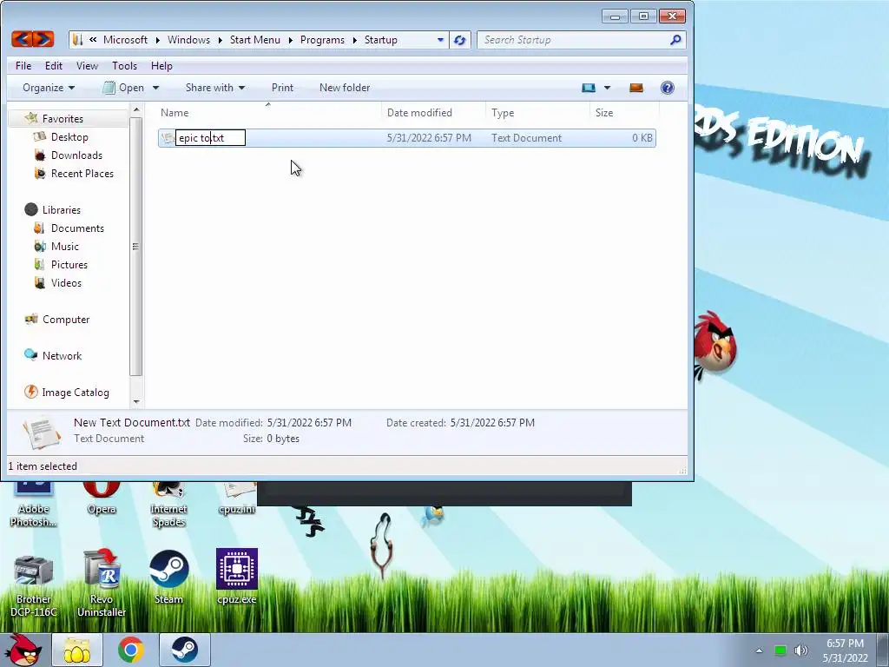The image size is (889, 667).
Task: Open volume control in tray
Action: point(800,650)
